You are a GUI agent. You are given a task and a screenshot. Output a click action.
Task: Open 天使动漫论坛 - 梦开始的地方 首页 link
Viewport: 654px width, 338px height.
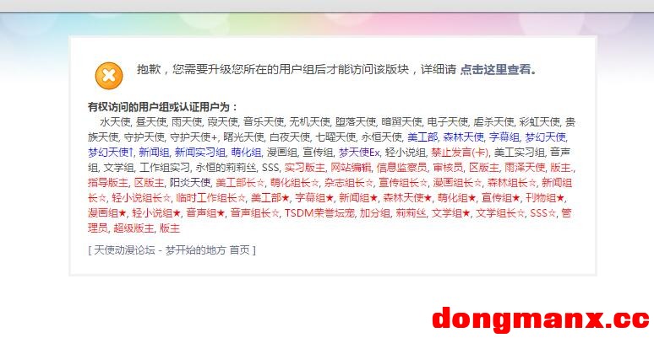click(x=172, y=249)
